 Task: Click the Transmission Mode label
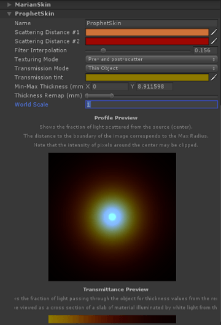click(41, 68)
